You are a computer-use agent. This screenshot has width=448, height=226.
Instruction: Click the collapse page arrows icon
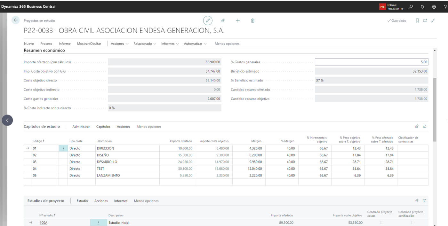pyautogui.click(x=433, y=20)
